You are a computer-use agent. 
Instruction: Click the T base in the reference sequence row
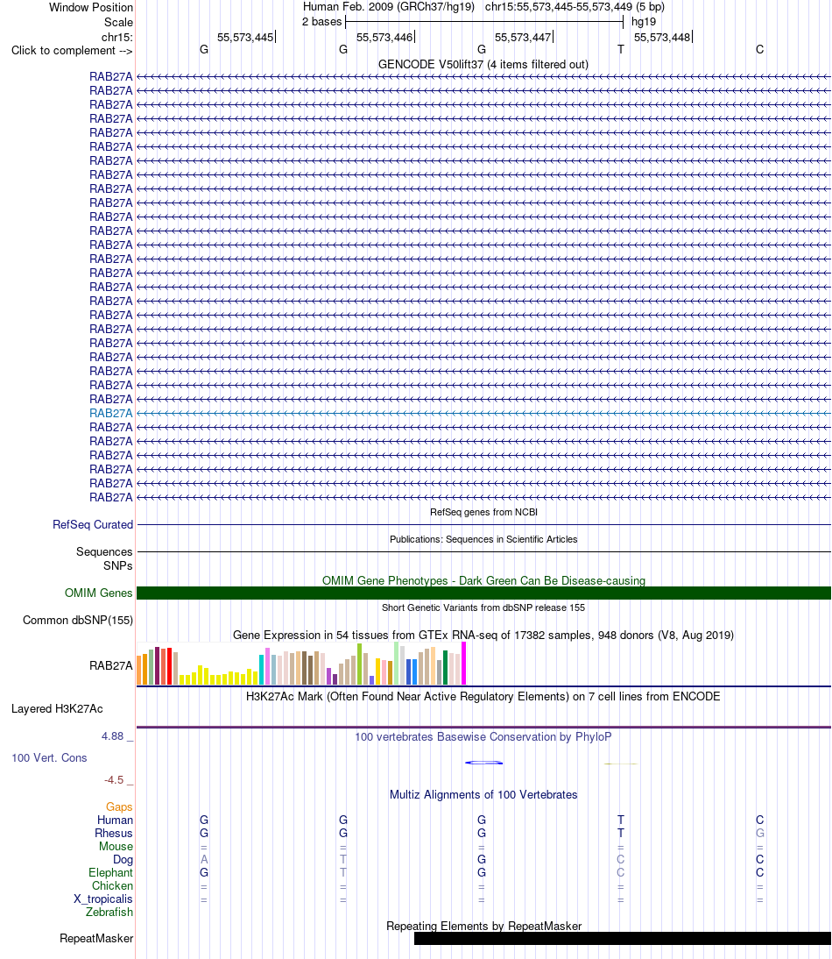coord(621,50)
